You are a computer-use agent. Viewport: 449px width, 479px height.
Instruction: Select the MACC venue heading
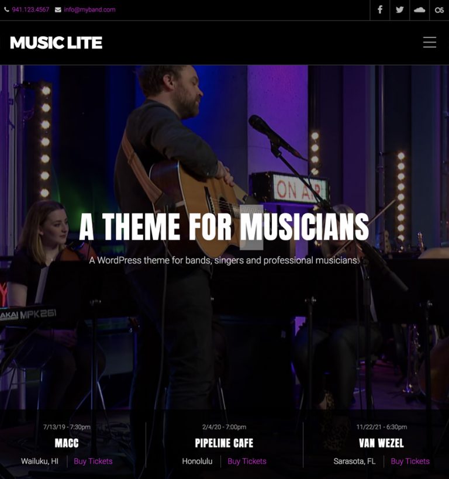(67, 443)
